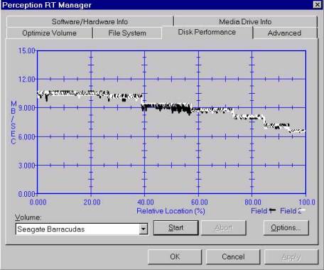The image size is (324, 270).
Task: Close the Perception RT Manager window
Action: coord(317,5)
